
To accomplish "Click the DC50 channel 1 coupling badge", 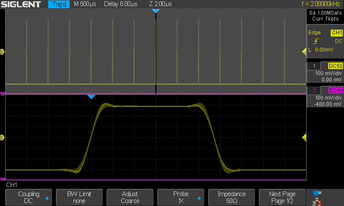I will [335, 66].
